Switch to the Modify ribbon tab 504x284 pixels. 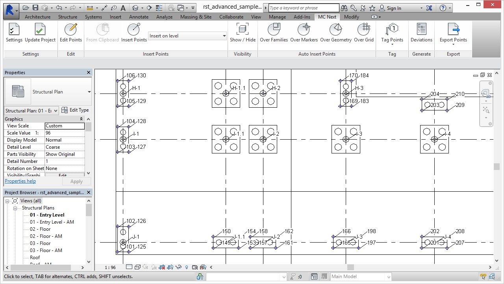click(352, 17)
